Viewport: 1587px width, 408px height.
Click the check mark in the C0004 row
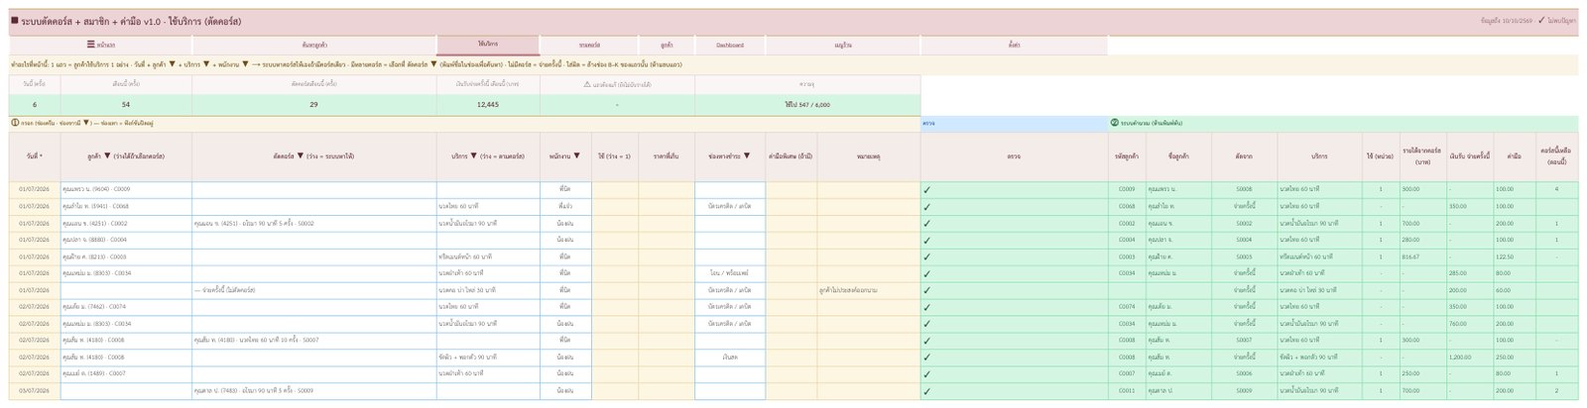point(926,240)
